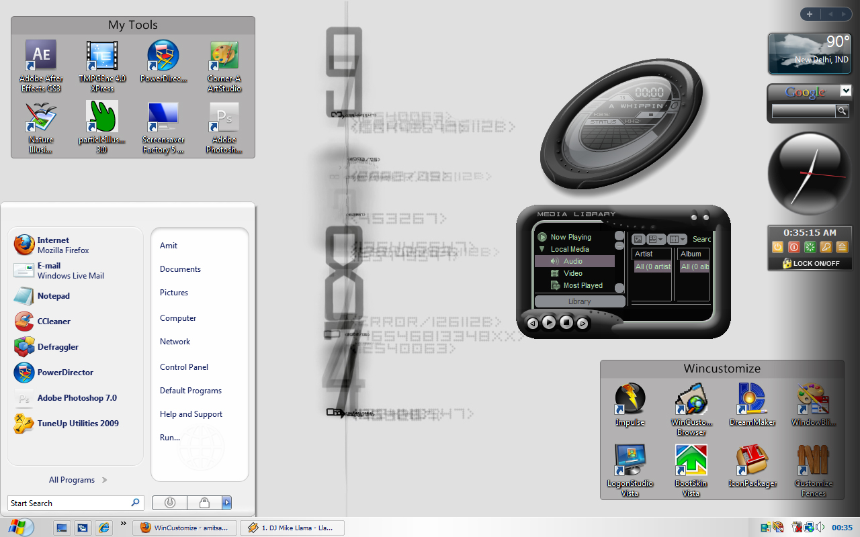The width and height of the screenshot is (860, 537).
Task: Open the view mode dropdown in Media Library
Action: point(656,239)
